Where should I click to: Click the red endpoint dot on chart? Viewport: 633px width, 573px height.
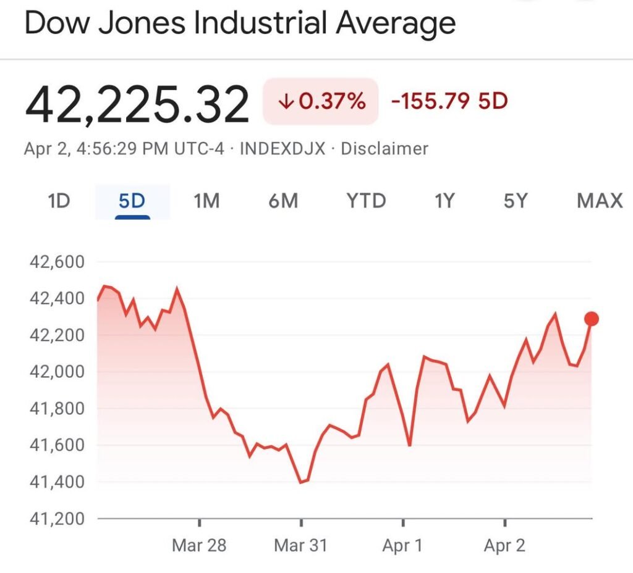(x=591, y=319)
